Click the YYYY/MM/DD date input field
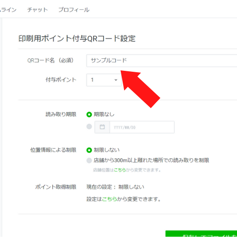The image size is (237, 237). (x=142, y=127)
